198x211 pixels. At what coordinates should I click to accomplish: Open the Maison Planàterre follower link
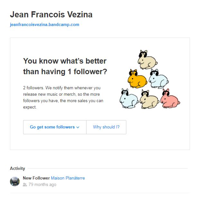click(68, 178)
